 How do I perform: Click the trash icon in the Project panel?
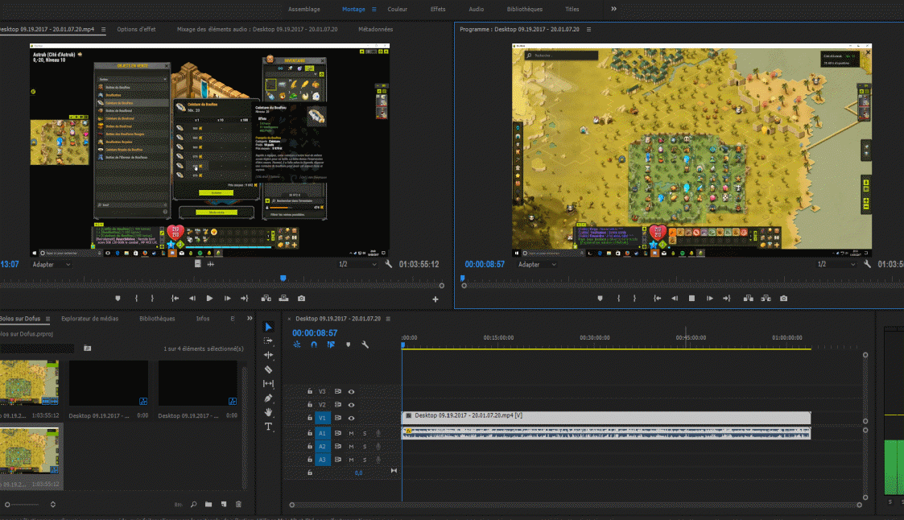[239, 505]
